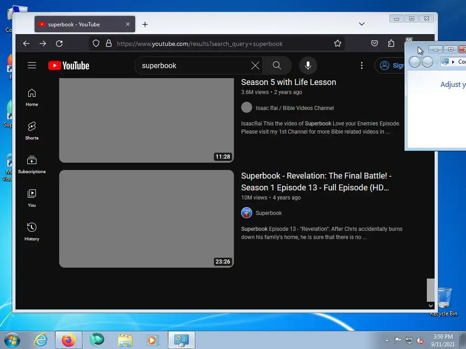The image size is (466, 349).
Task: Open the taskbar clock 3:50 PM
Action: (x=443, y=340)
